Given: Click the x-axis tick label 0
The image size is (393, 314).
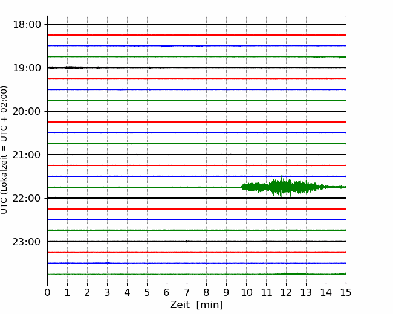Looking at the screenshot, I should click(47, 292).
